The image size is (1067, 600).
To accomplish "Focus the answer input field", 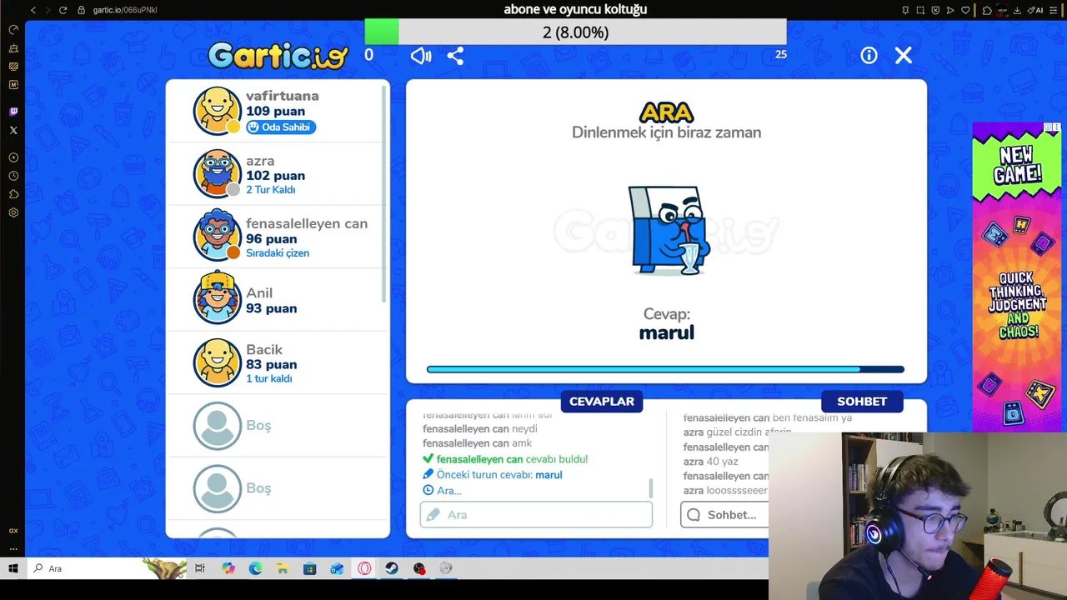I will tap(536, 515).
